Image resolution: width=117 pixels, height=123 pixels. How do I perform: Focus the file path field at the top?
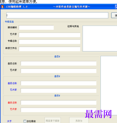click(x=57, y=15)
